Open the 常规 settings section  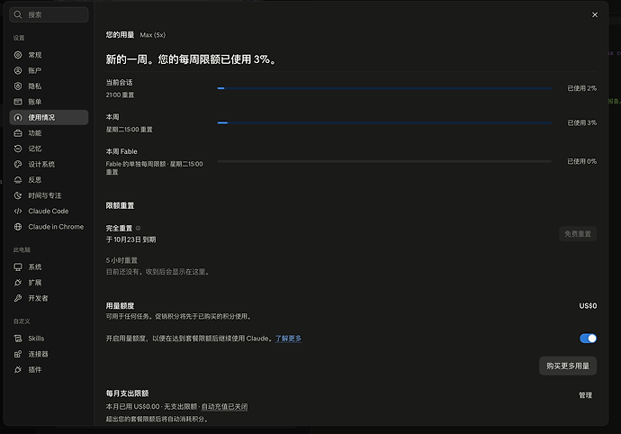49,55
